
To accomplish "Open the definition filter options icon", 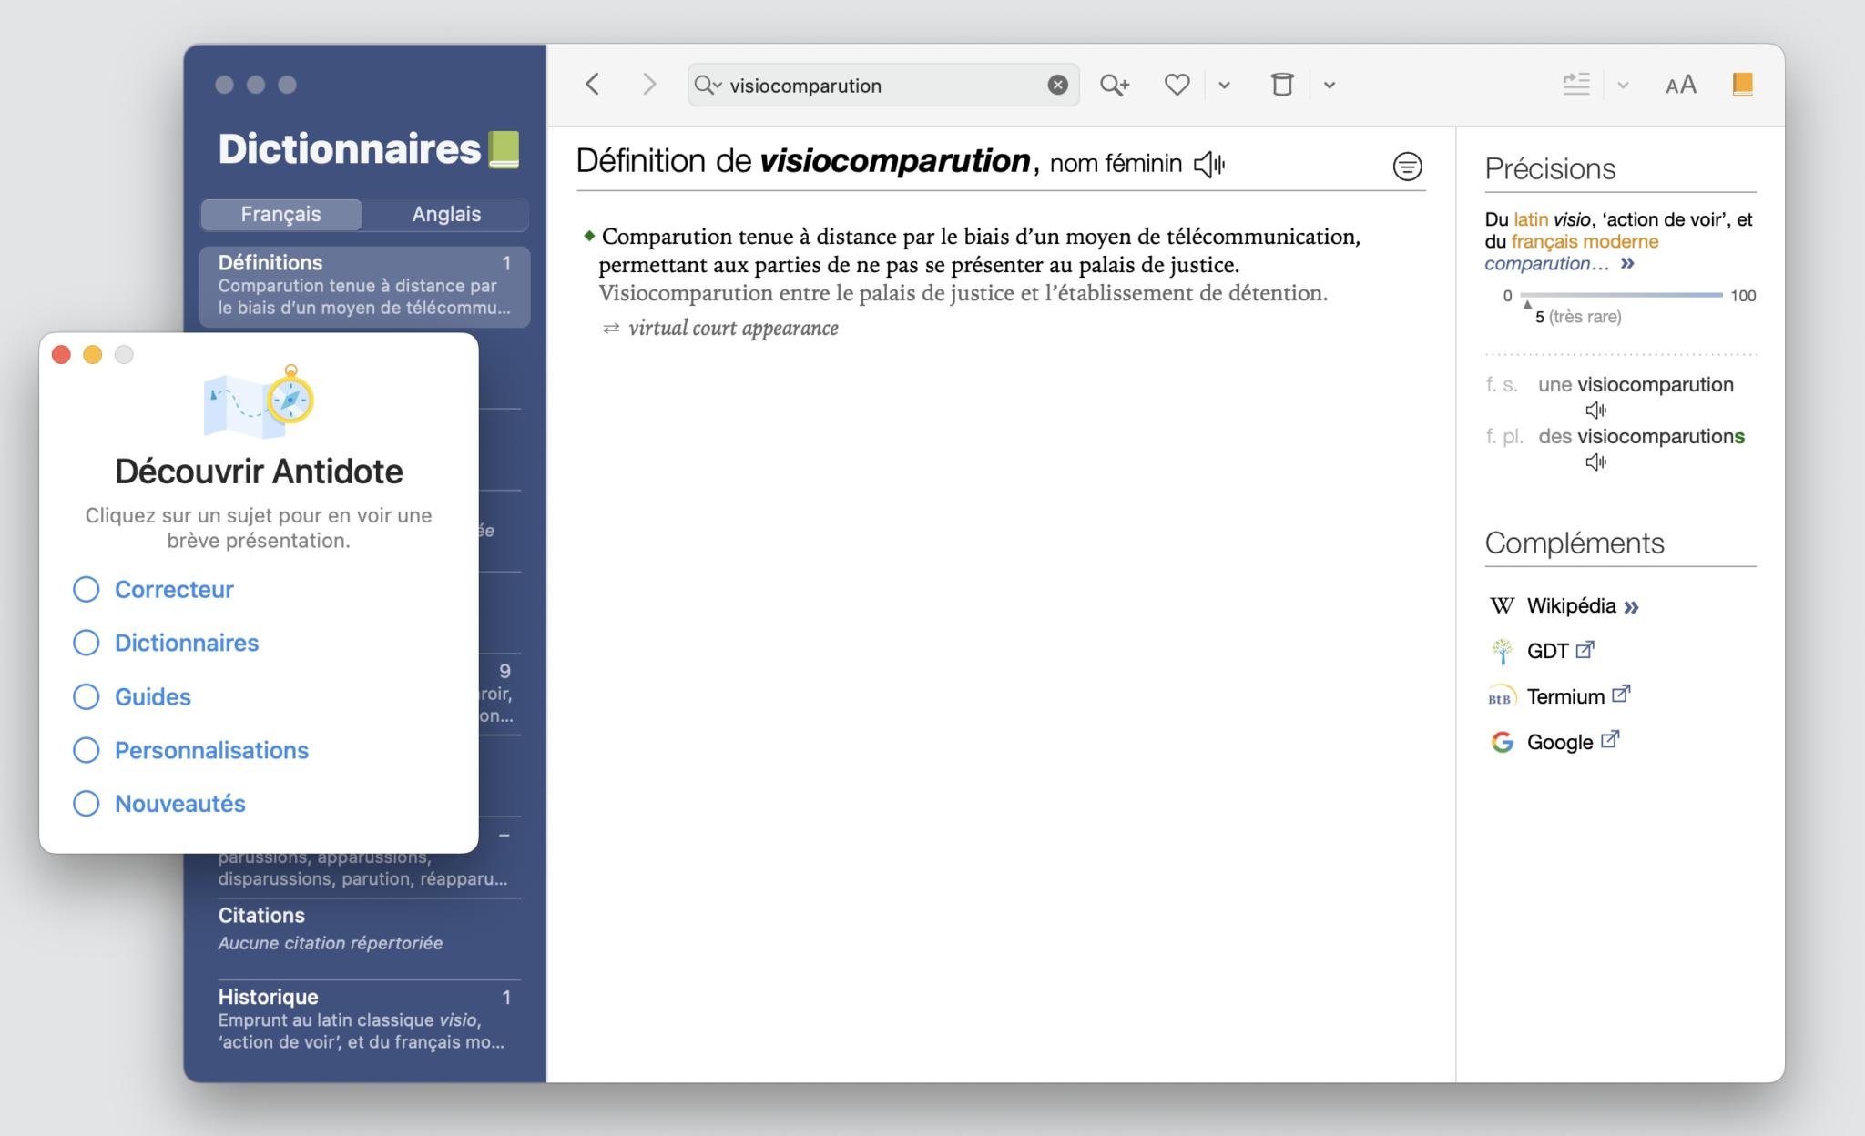I will click(x=1407, y=167).
